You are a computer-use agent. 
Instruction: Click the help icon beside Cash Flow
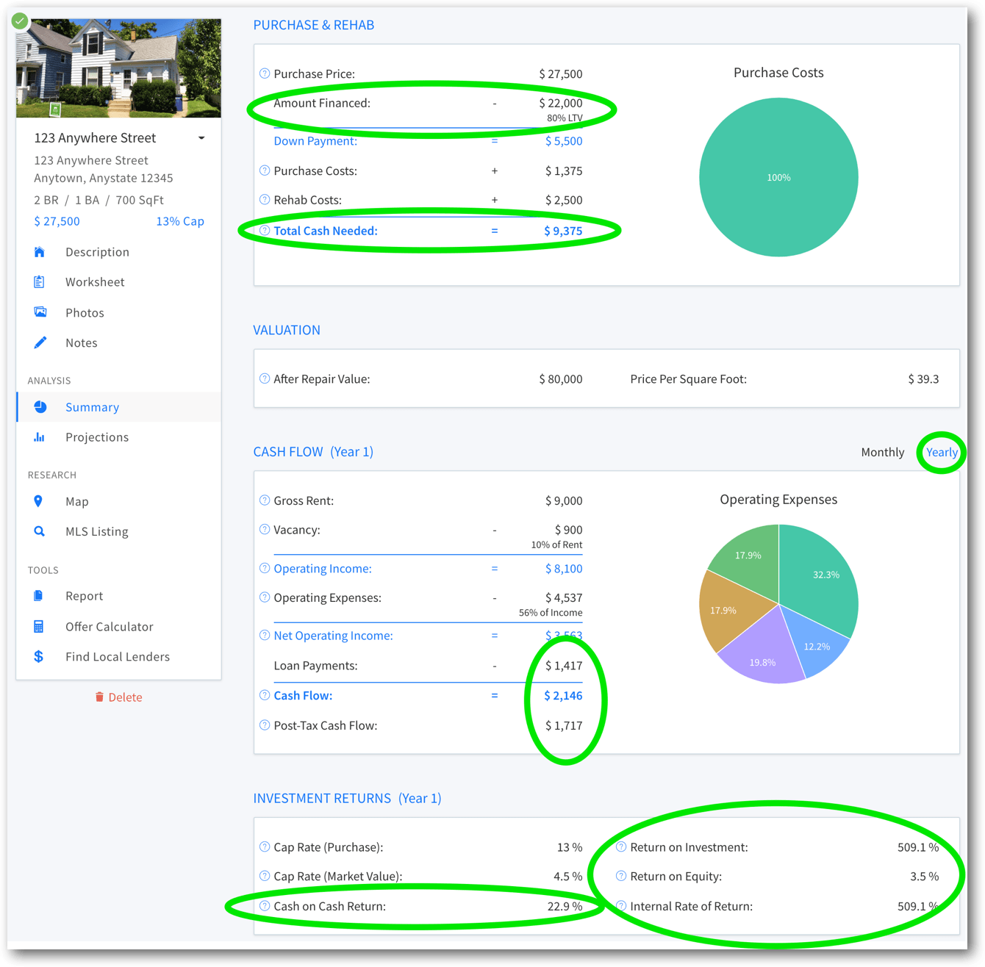click(265, 695)
